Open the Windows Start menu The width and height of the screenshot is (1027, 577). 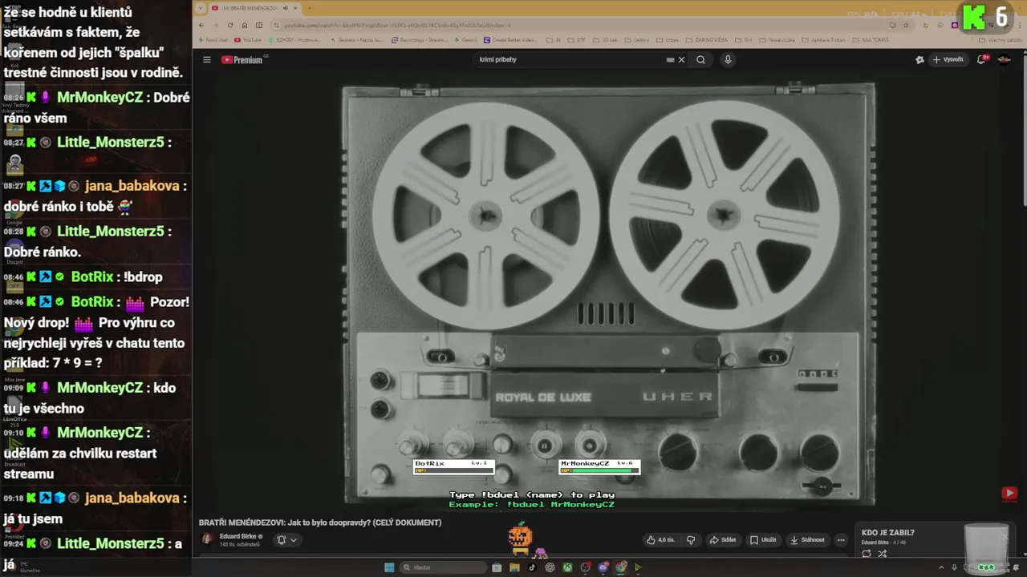[389, 567]
